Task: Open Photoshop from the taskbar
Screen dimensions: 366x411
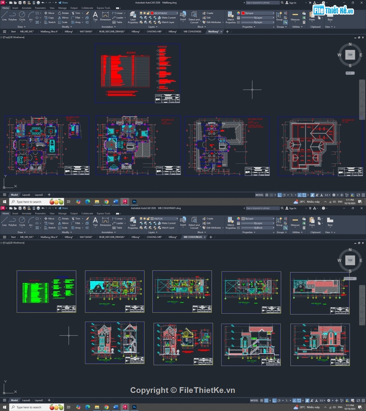Action: [x=134, y=201]
